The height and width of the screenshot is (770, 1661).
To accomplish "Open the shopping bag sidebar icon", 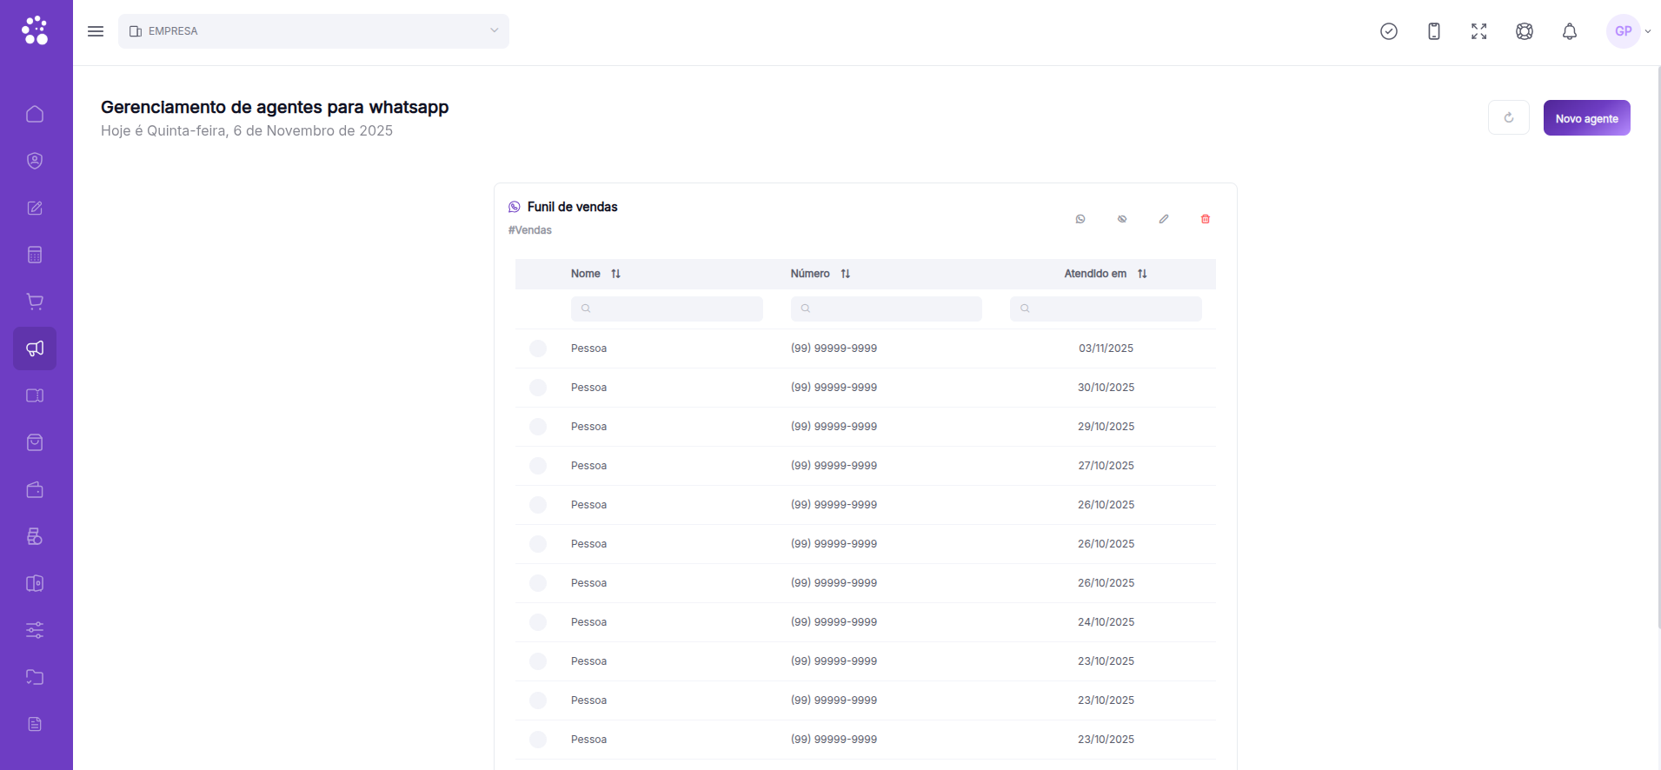I will pos(35,442).
